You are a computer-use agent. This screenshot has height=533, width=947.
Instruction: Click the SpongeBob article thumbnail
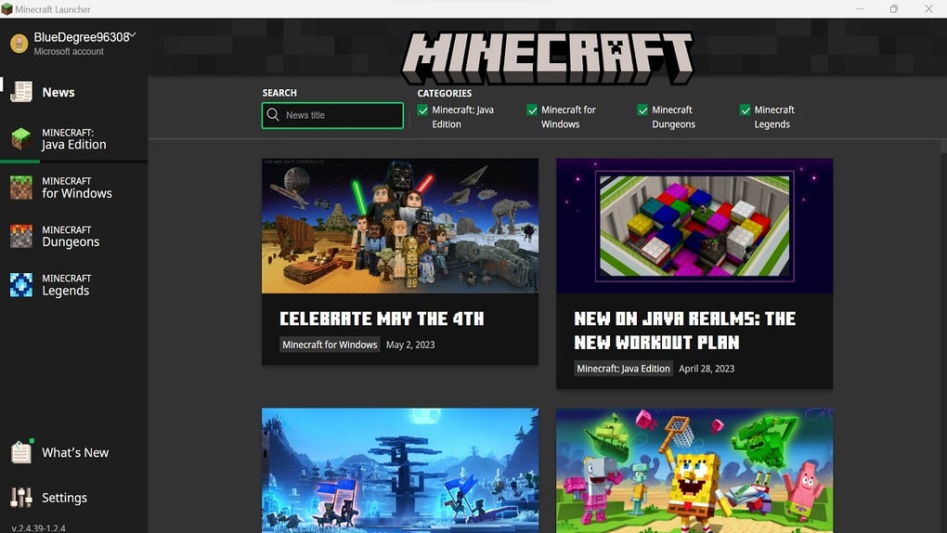[x=694, y=470]
